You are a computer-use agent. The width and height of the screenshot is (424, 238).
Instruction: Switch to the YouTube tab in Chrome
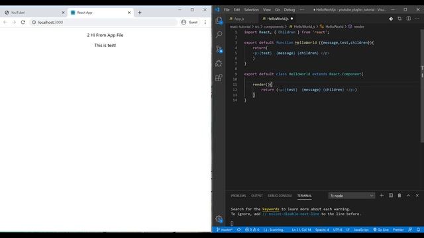pos(34,13)
